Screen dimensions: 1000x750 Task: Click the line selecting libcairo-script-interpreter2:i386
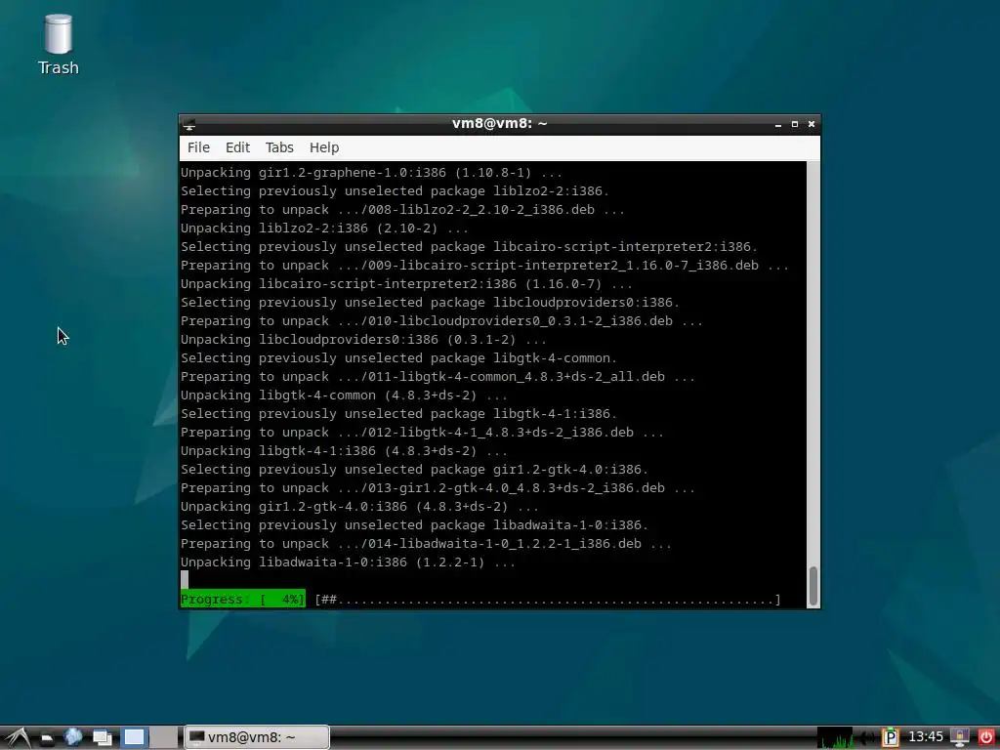click(469, 246)
